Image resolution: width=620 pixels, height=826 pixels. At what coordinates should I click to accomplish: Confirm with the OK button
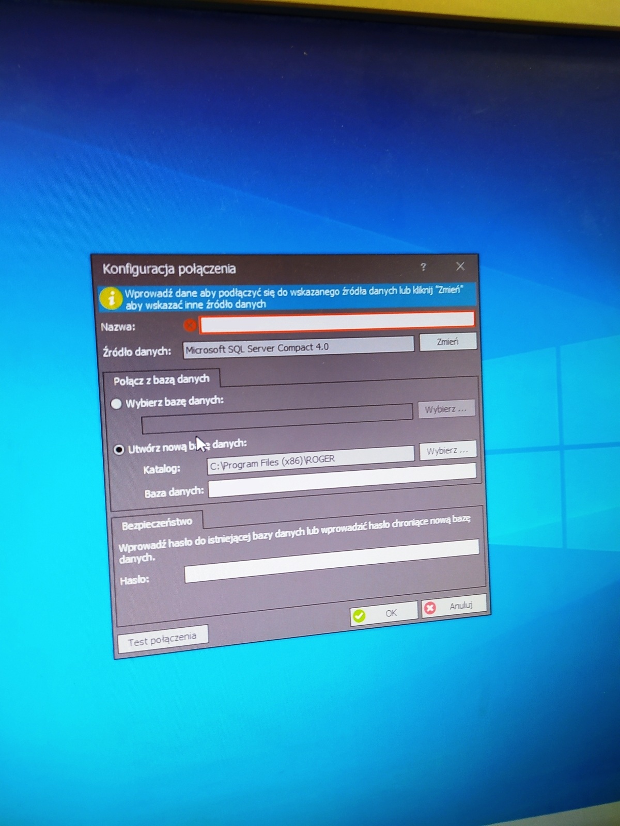point(384,614)
